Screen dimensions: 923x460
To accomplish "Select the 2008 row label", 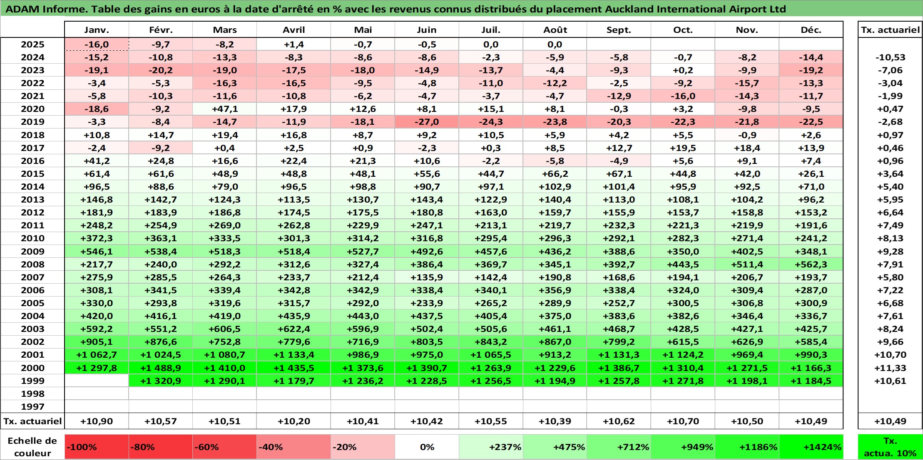I will point(32,264).
